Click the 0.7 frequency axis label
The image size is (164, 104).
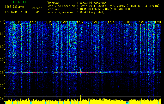[2, 86]
